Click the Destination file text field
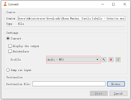Image resolution: width=131 pixels, height=100 pixels. 69,84
